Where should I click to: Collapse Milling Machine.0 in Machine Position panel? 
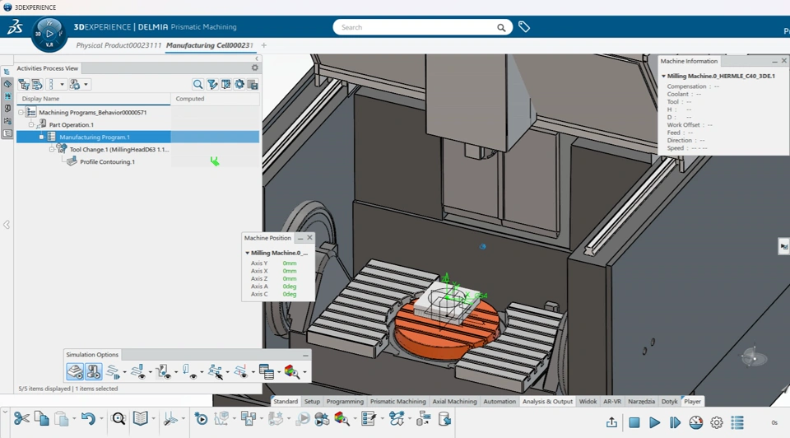pyautogui.click(x=248, y=253)
